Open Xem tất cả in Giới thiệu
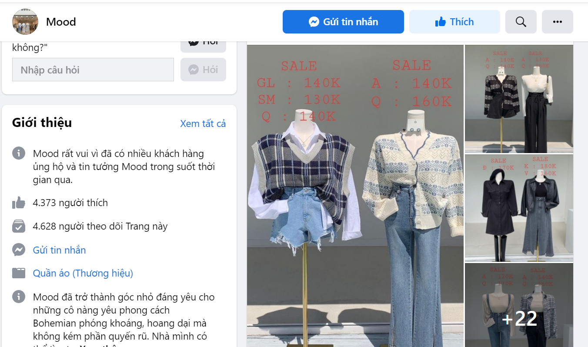Image resolution: width=588 pixels, height=347 pixels. click(203, 123)
